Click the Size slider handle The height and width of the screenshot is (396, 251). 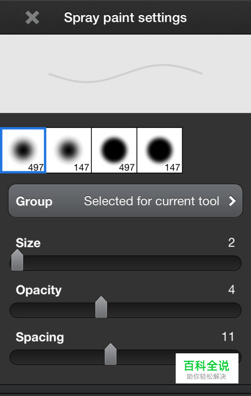pos(17,260)
